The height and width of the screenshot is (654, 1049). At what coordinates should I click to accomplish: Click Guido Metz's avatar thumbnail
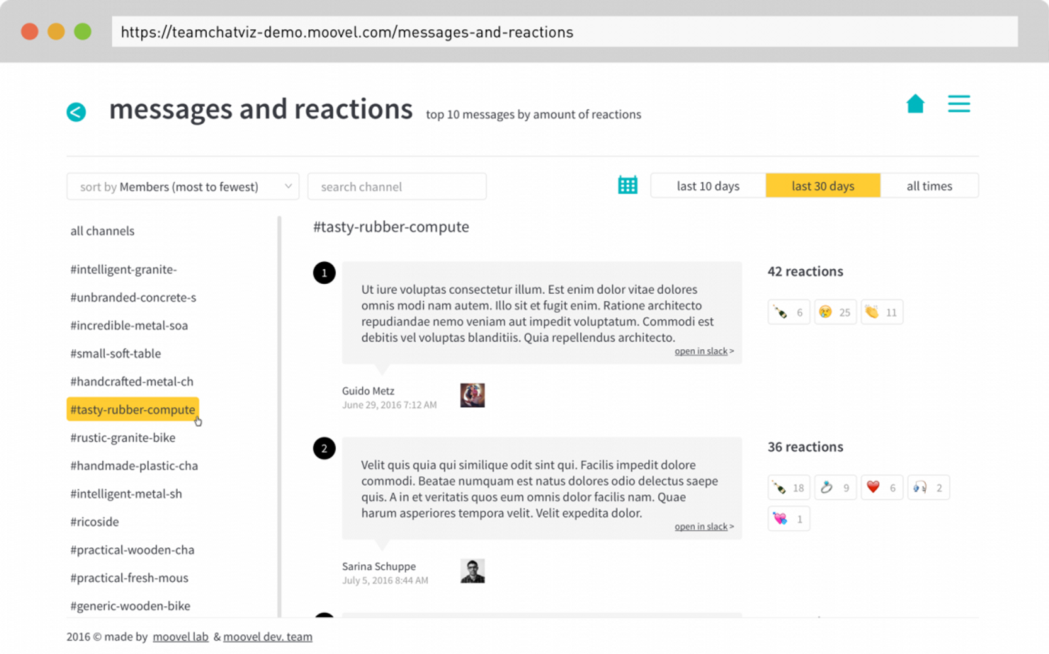pos(472,395)
